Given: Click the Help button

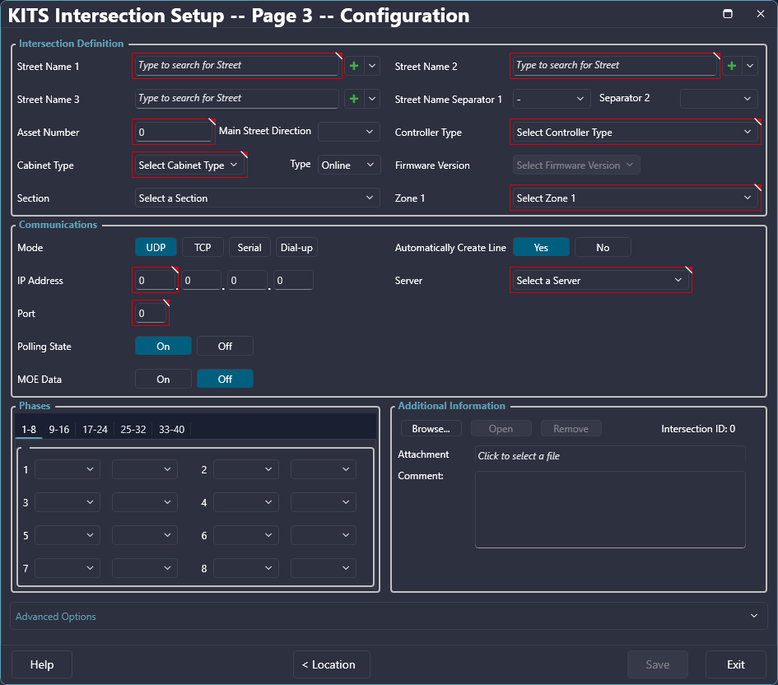Looking at the screenshot, I should [42, 664].
